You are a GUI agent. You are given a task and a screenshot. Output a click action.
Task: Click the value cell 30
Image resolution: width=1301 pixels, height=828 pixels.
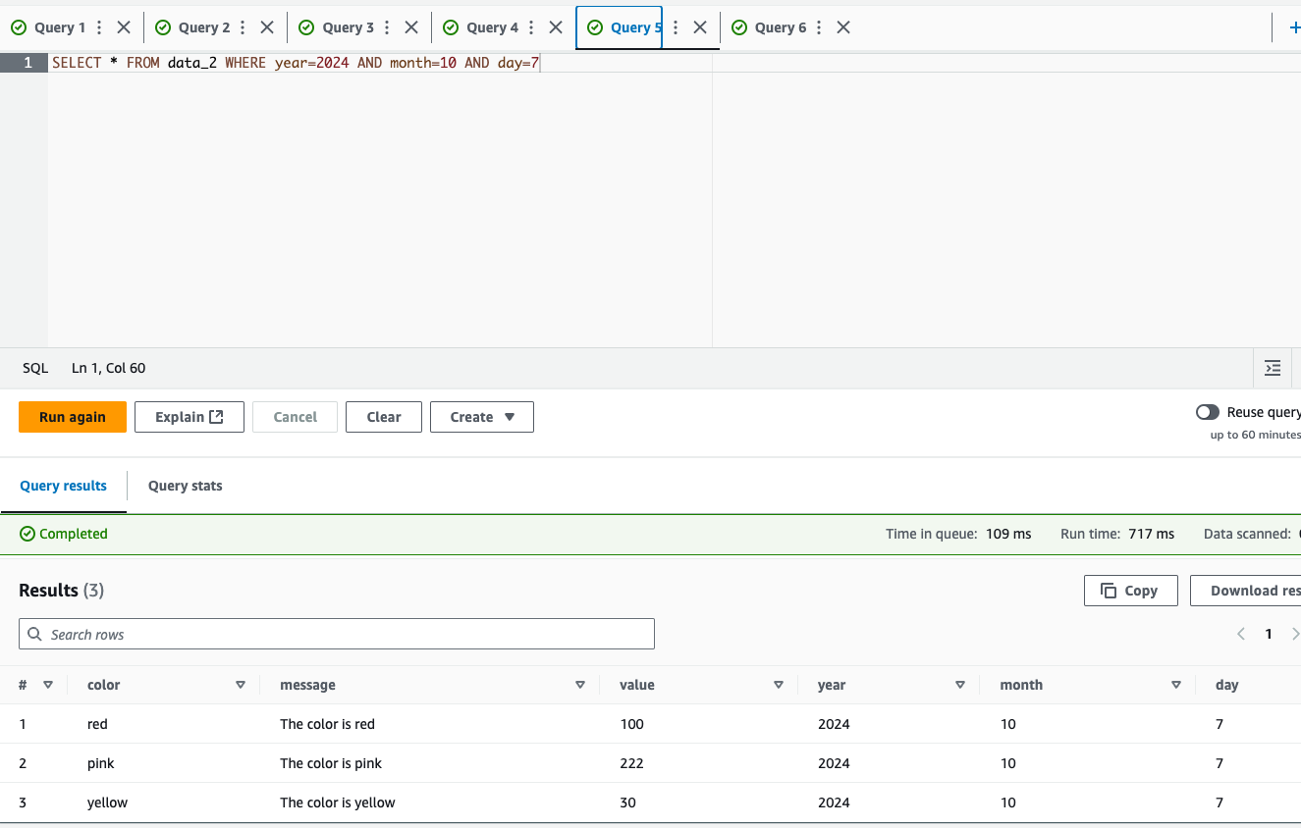point(628,802)
